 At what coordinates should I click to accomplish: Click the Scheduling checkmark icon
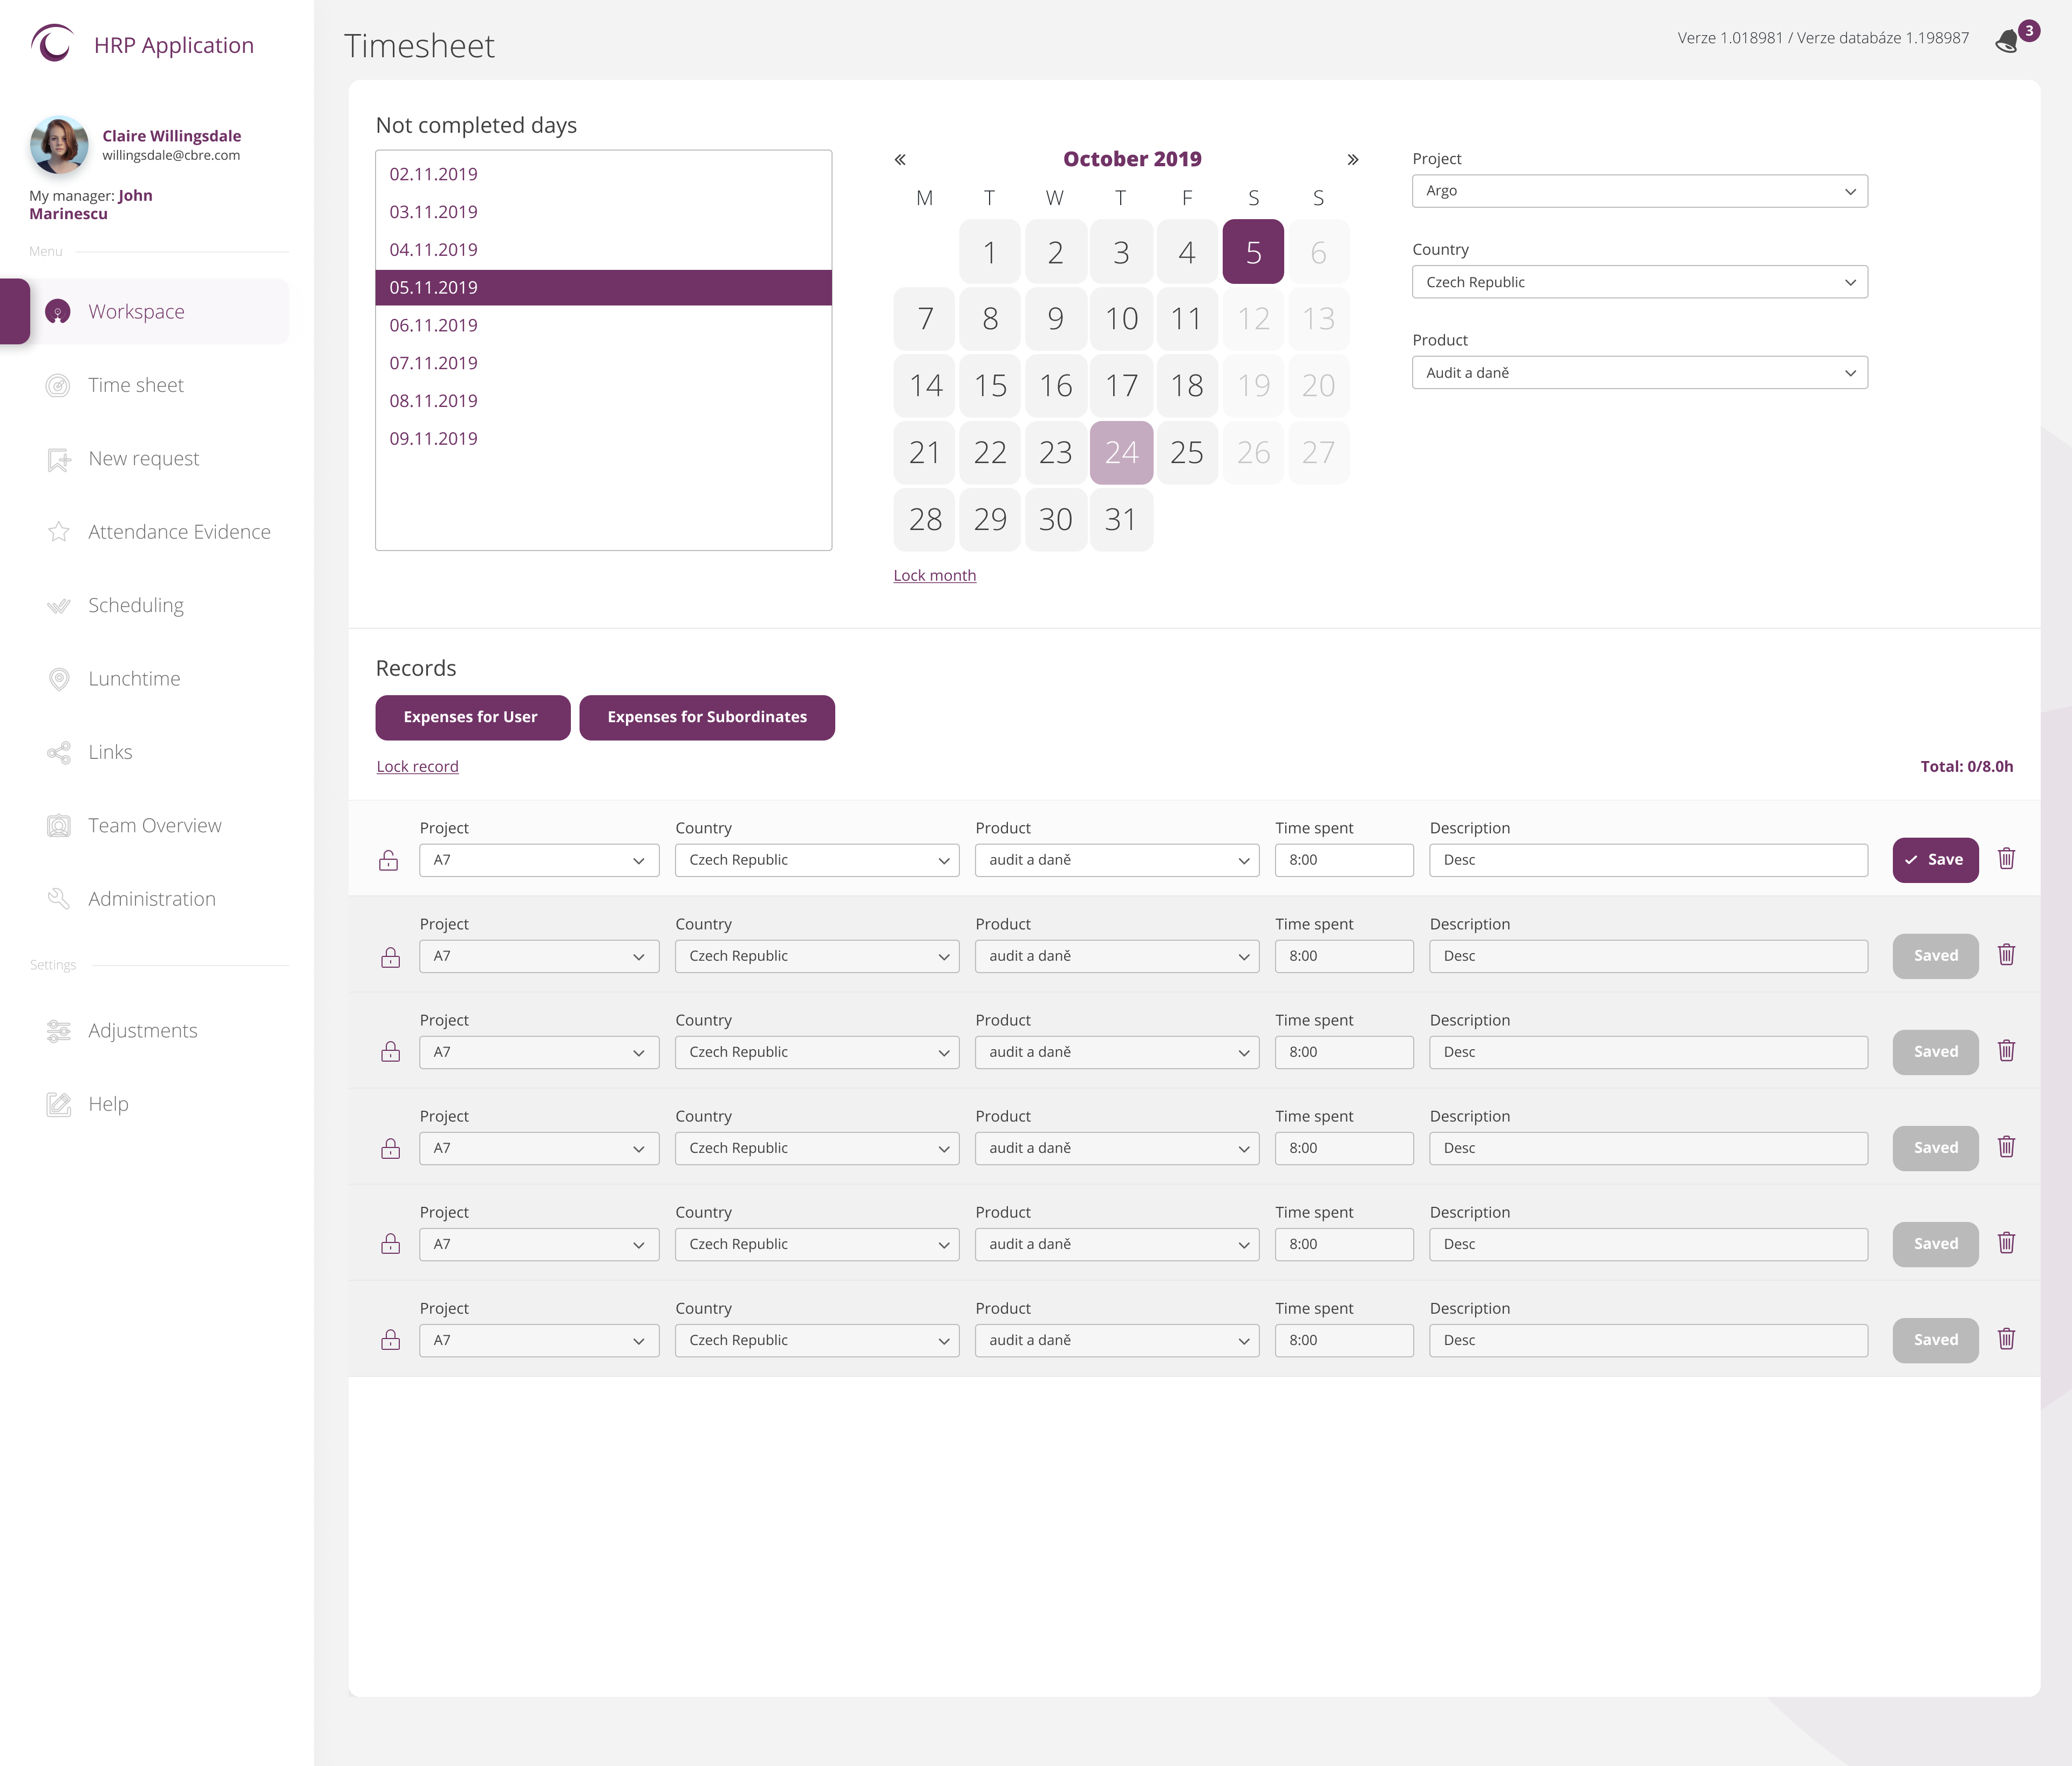click(58, 605)
